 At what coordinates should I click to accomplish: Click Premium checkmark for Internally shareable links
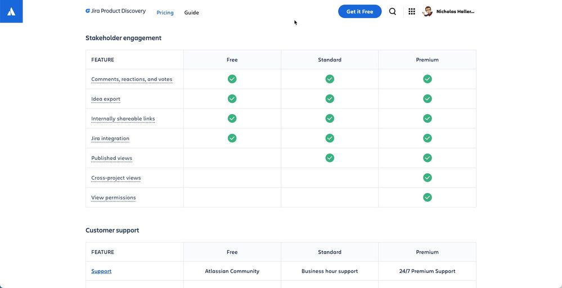pos(427,118)
